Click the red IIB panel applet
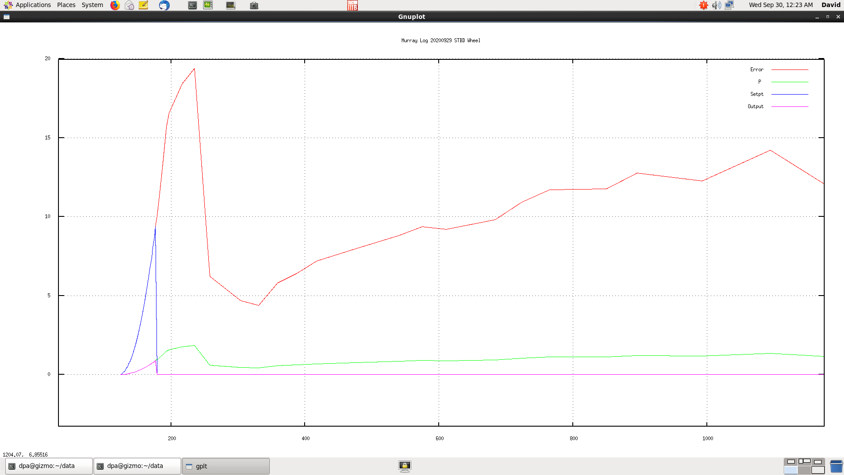Image resolution: width=844 pixels, height=475 pixels. tap(353, 5)
